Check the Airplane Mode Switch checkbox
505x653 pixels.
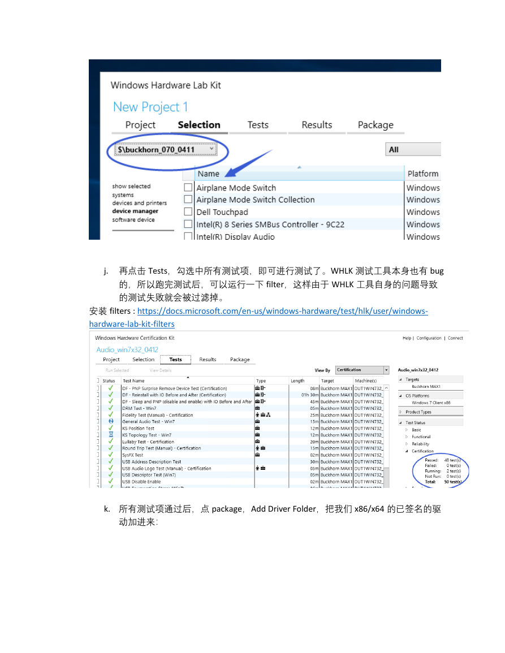click(188, 187)
